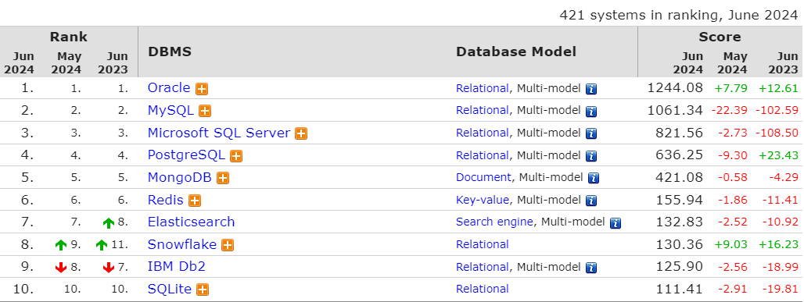Click the +7.79 monthly change for Oracle
This screenshot has width=804, height=302.
pos(731,88)
